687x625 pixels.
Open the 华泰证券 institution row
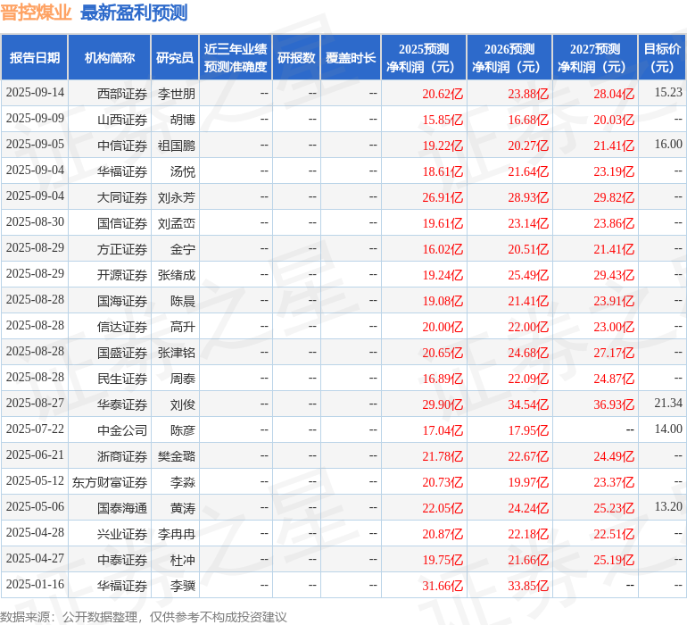click(x=122, y=404)
